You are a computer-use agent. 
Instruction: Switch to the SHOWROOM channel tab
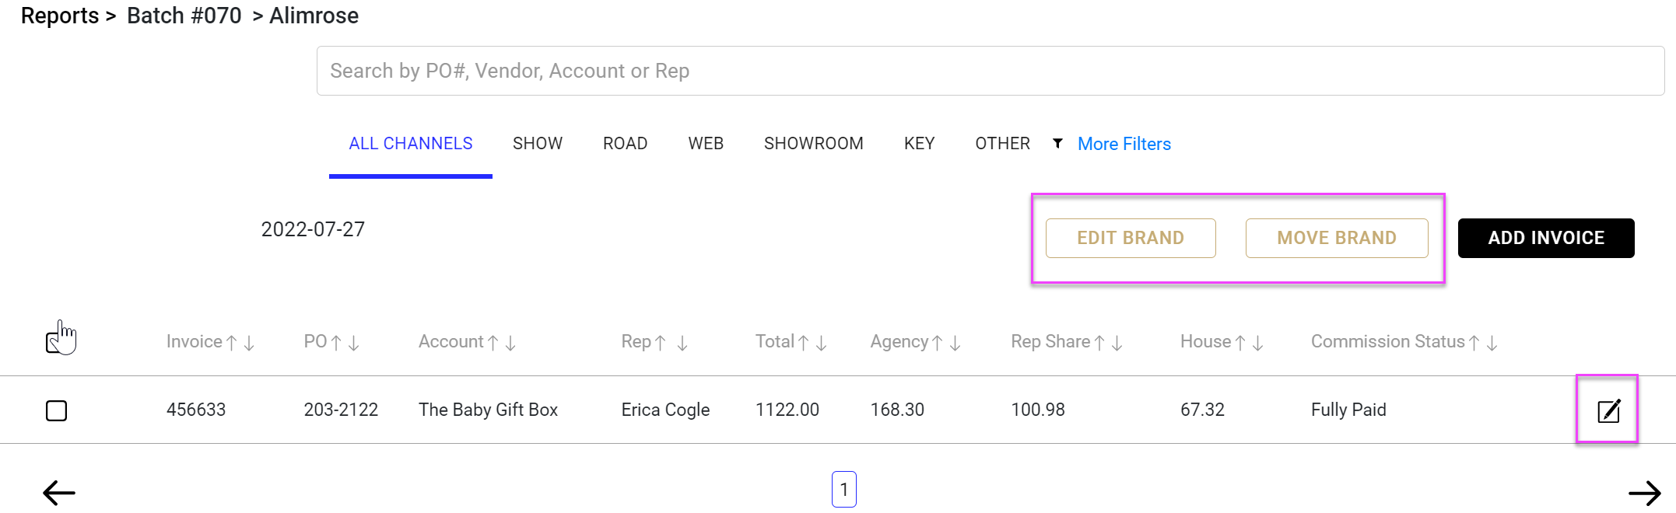[813, 144]
